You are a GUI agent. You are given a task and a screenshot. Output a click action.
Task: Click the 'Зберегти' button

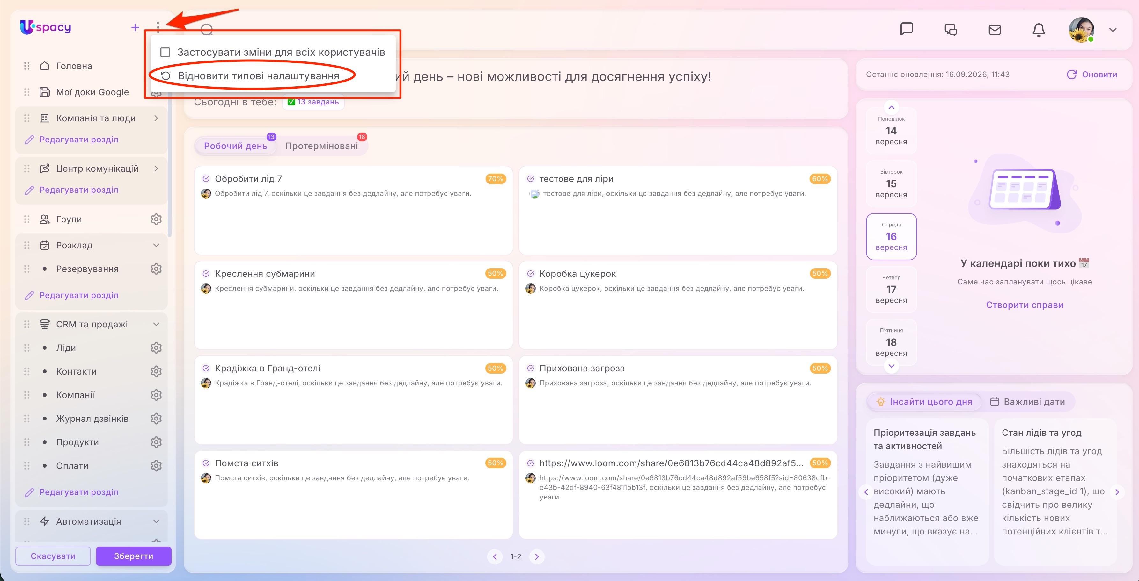coord(134,556)
